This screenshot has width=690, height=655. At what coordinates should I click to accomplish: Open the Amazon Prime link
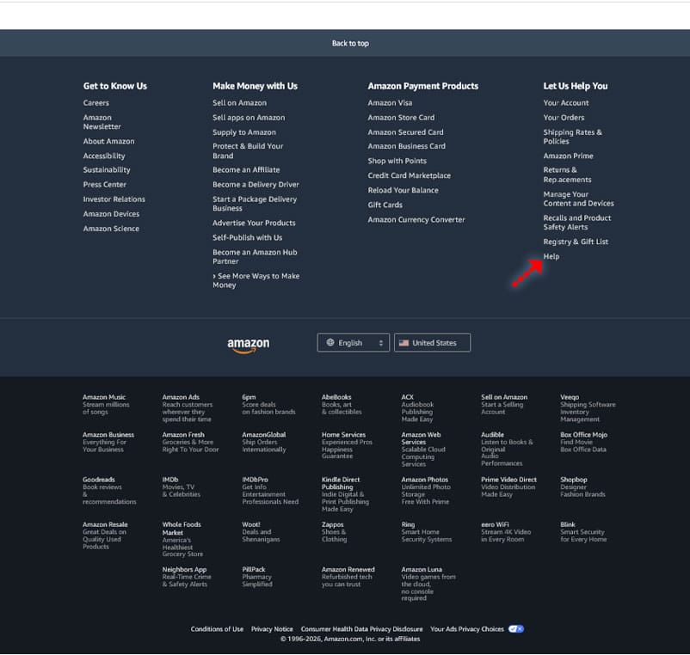point(568,156)
